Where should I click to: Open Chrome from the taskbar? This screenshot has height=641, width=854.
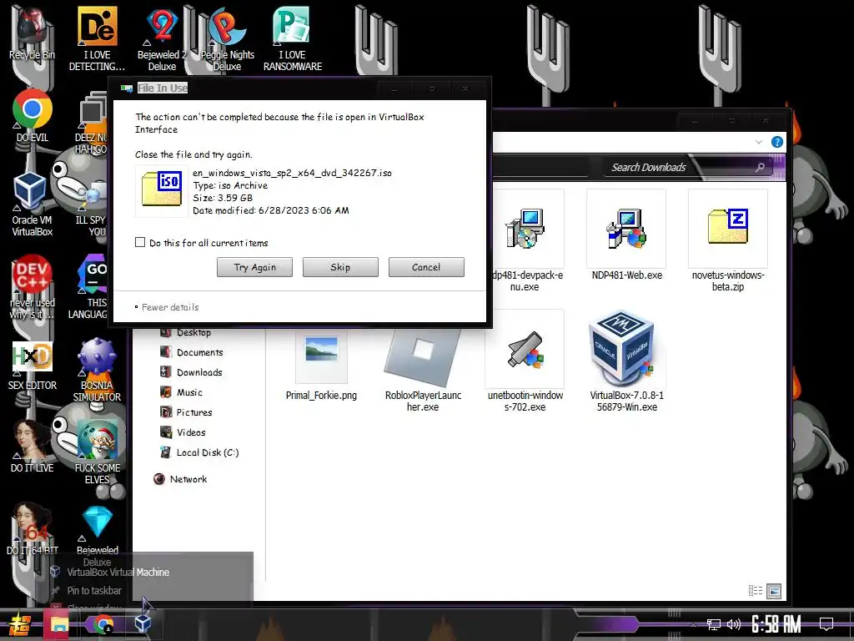tap(103, 624)
